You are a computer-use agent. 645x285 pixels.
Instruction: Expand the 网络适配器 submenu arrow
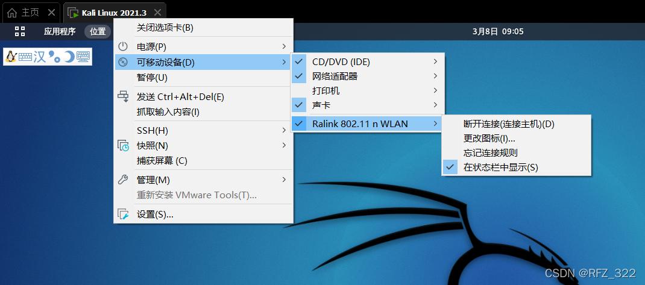pyautogui.click(x=435, y=76)
